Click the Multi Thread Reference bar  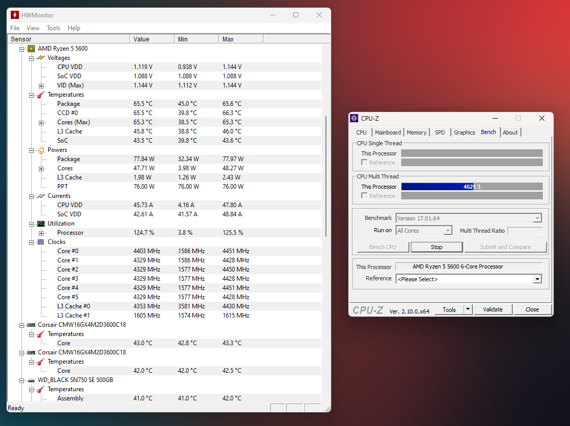tap(472, 195)
